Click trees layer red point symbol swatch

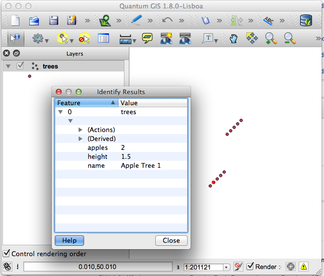point(29,76)
